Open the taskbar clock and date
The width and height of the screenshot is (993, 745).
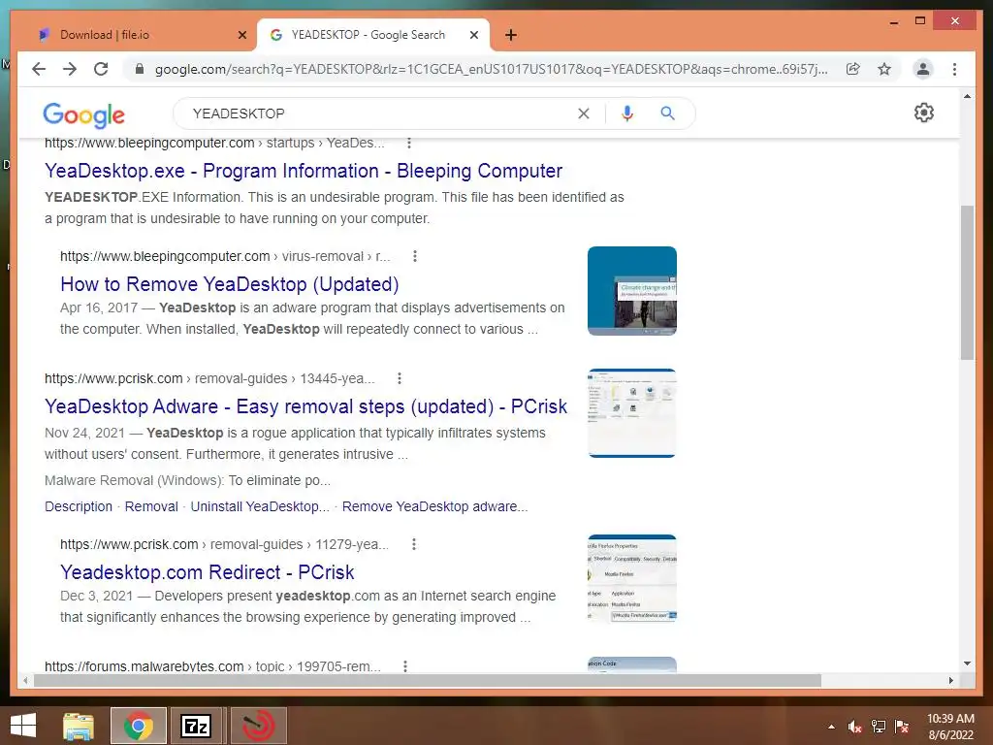tap(950, 727)
